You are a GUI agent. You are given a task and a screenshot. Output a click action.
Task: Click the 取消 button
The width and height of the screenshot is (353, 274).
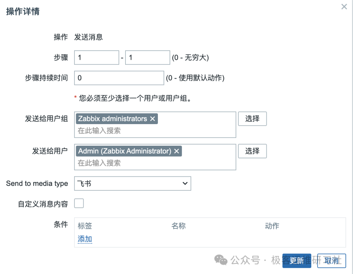331,261
